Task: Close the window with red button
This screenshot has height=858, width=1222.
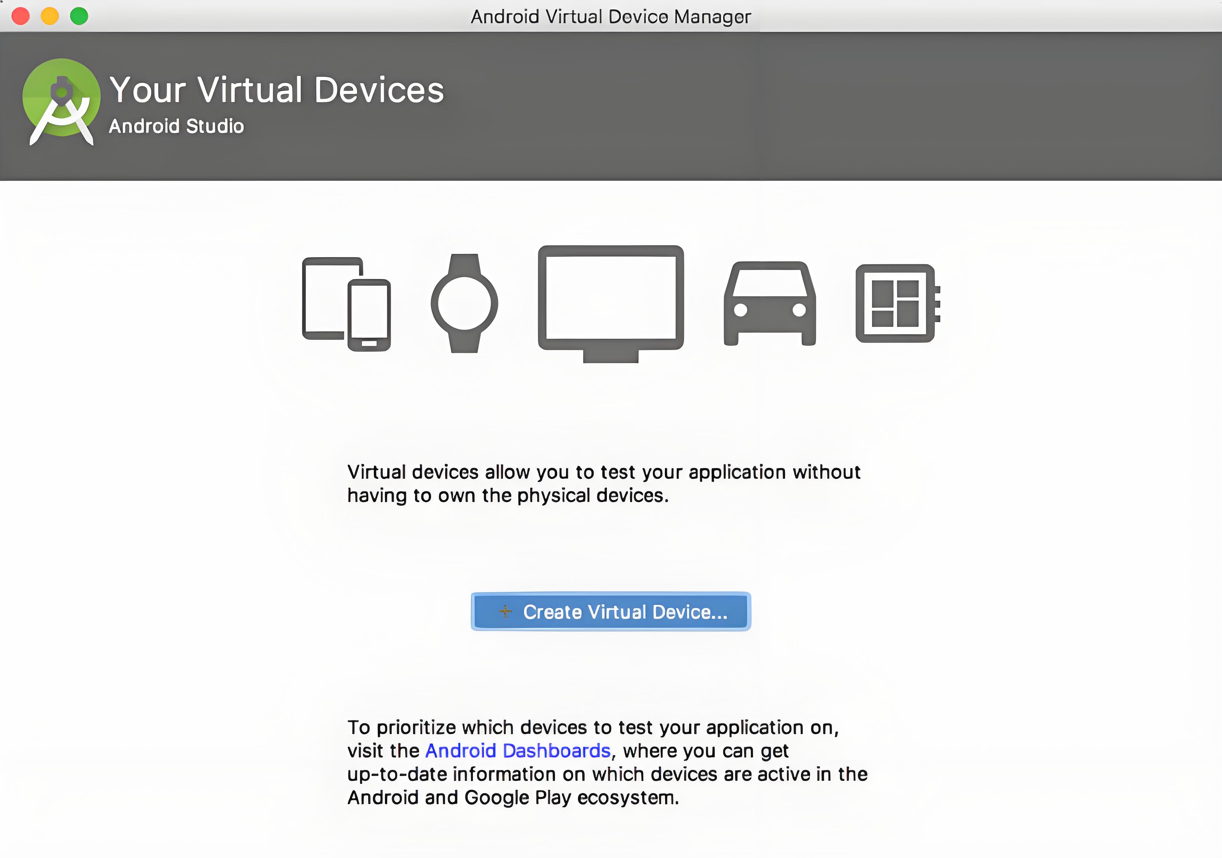Action: click(21, 16)
